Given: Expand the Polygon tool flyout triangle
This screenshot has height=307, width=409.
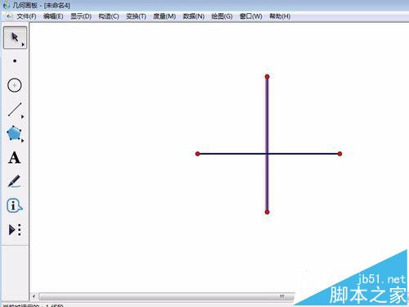Looking at the screenshot, I should 22,141.
